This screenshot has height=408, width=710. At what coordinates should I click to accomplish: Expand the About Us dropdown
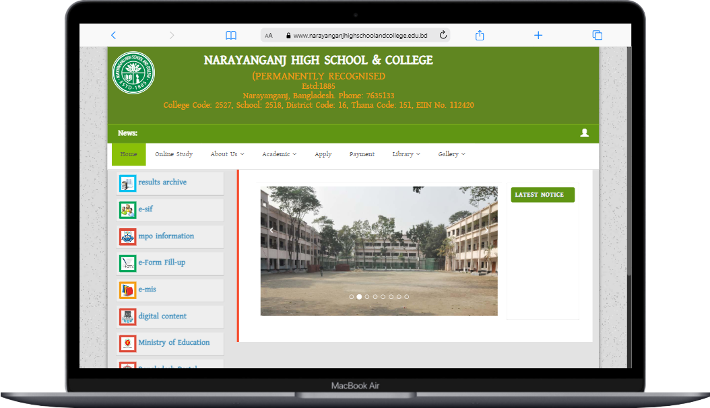(x=226, y=154)
